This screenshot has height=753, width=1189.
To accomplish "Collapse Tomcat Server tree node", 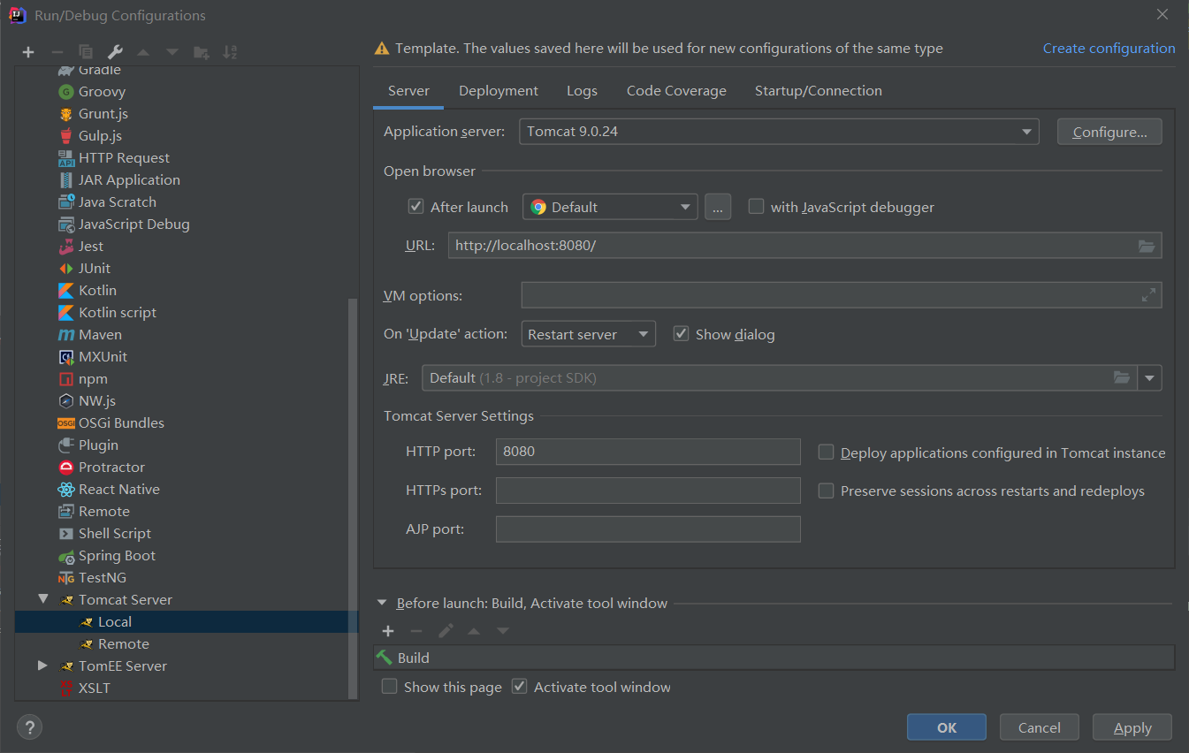I will click(x=43, y=599).
